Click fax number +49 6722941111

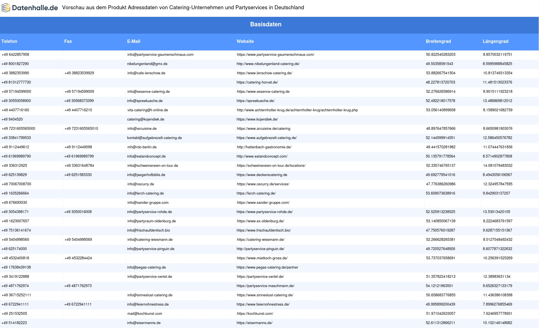click(x=78, y=304)
